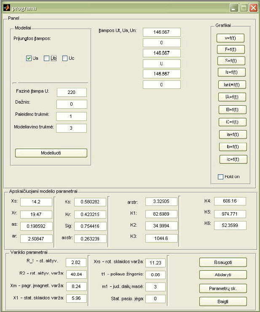The width and height of the screenshot is (260, 312).
Task: Toggle the Hold on checkbox
Action: coord(220,177)
